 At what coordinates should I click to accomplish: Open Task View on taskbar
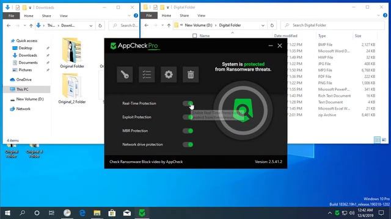coord(51,213)
